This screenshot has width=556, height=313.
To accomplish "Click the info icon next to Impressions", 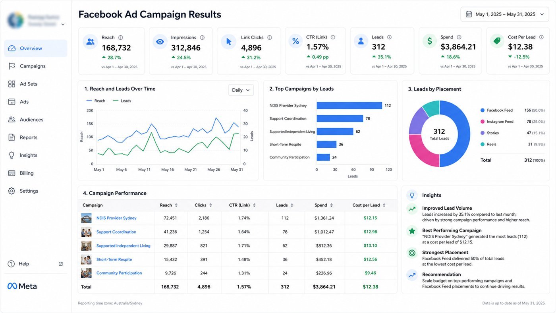I will (202, 37).
